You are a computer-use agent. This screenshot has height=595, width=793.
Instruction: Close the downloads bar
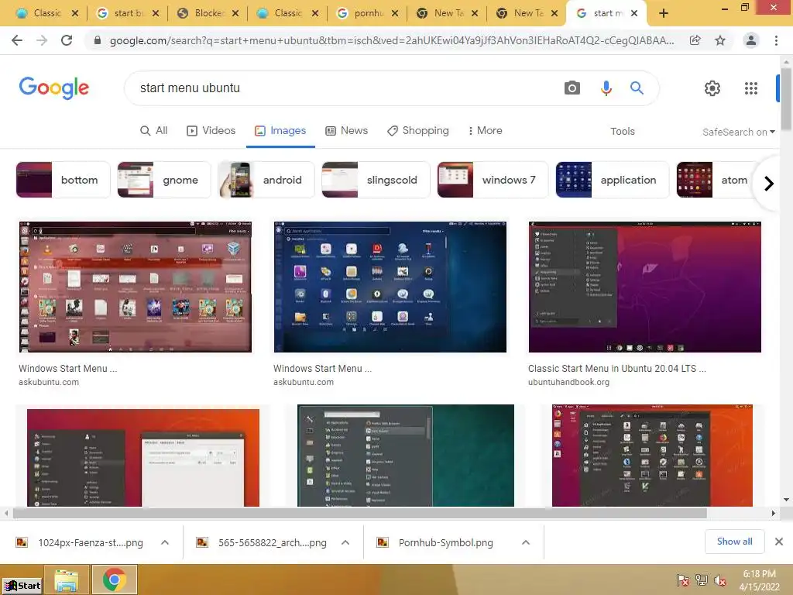click(x=779, y=542)
